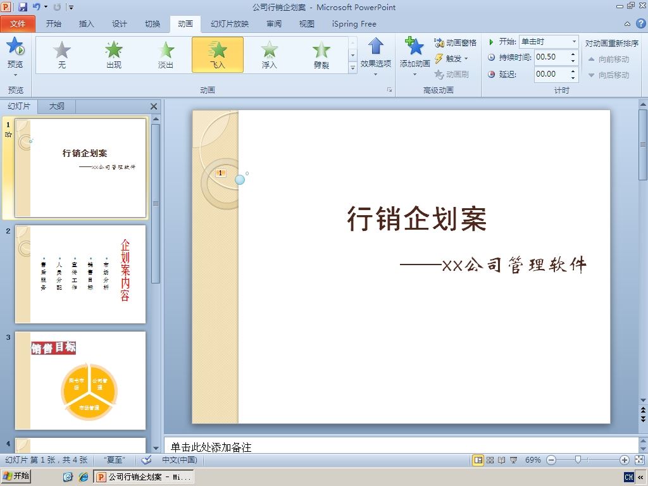
Task: Open the Preview dropdown arrow
Action: click(15, 75)
